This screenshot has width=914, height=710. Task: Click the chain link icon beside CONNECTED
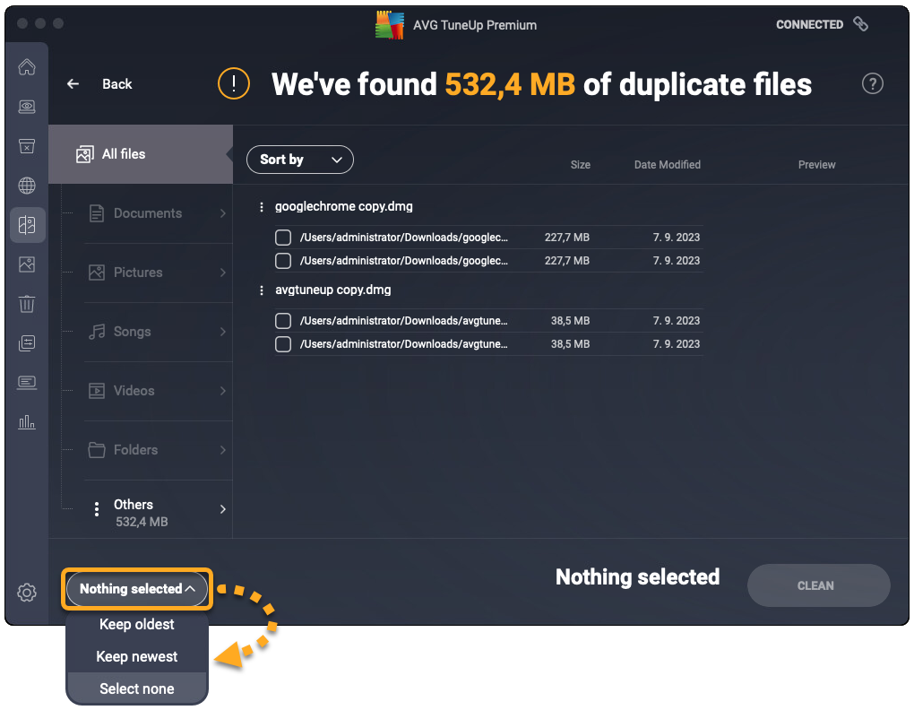coord(860,24)
